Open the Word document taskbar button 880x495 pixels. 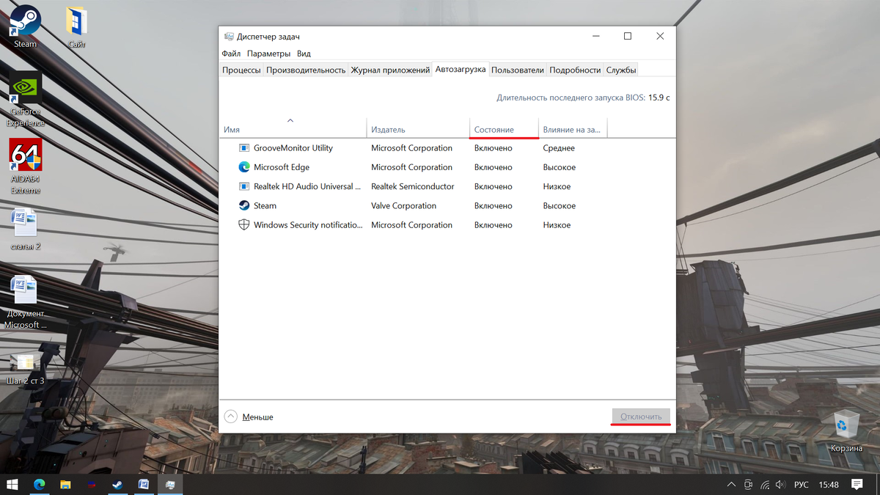point(144,485)
